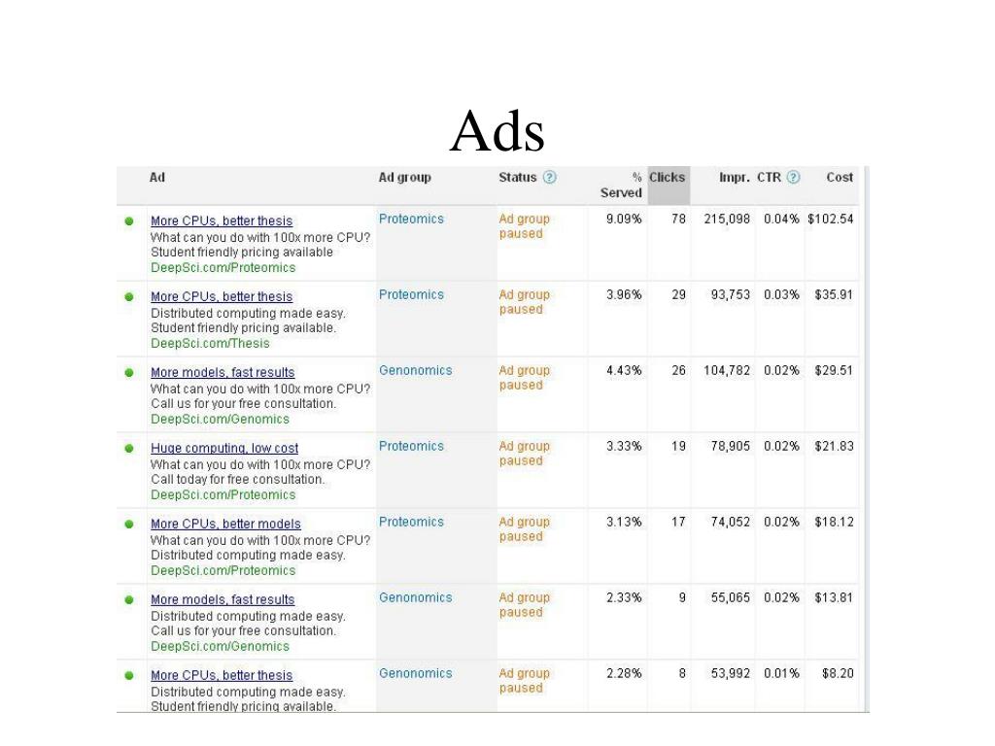The height and width of the screenshot is (746, 995).
Task: Open 'Huge computing, low cost' ad link
Action: 224,449
